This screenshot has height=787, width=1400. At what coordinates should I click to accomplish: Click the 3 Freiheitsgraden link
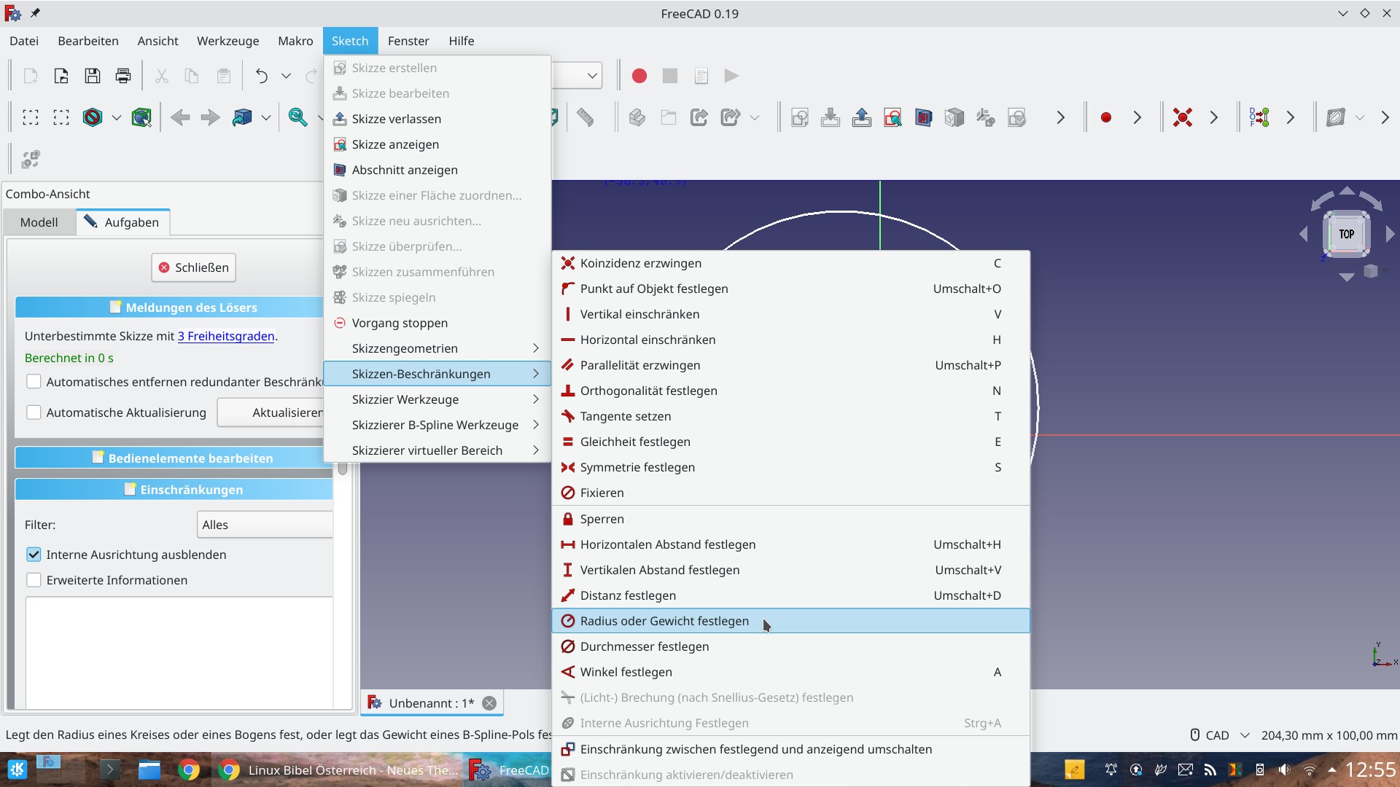(x=226, y=336)
